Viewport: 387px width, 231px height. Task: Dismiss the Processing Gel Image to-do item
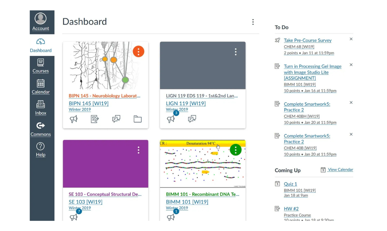[x=351, y=65]
